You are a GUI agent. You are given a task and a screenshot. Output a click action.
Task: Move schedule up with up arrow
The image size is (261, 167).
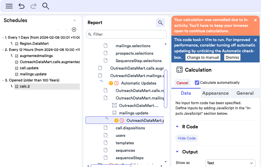[x=58, y=30]
